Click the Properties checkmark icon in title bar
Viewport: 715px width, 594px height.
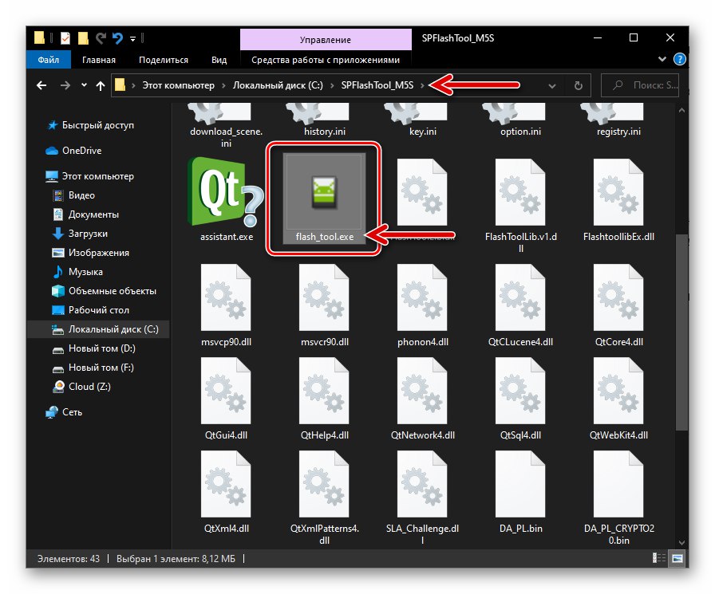point(65,38)
